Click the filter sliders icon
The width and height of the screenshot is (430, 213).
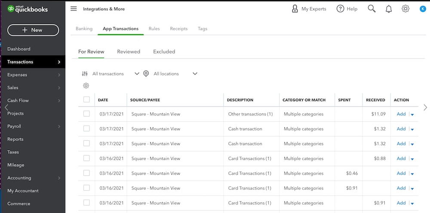pos(85,74)
